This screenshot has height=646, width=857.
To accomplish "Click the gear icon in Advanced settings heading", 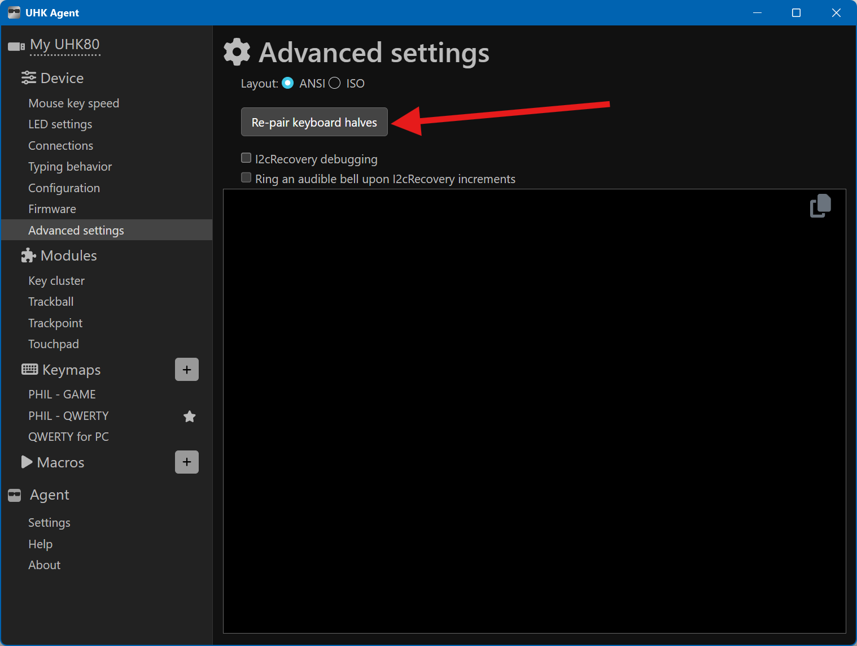I will click(237, 52).
